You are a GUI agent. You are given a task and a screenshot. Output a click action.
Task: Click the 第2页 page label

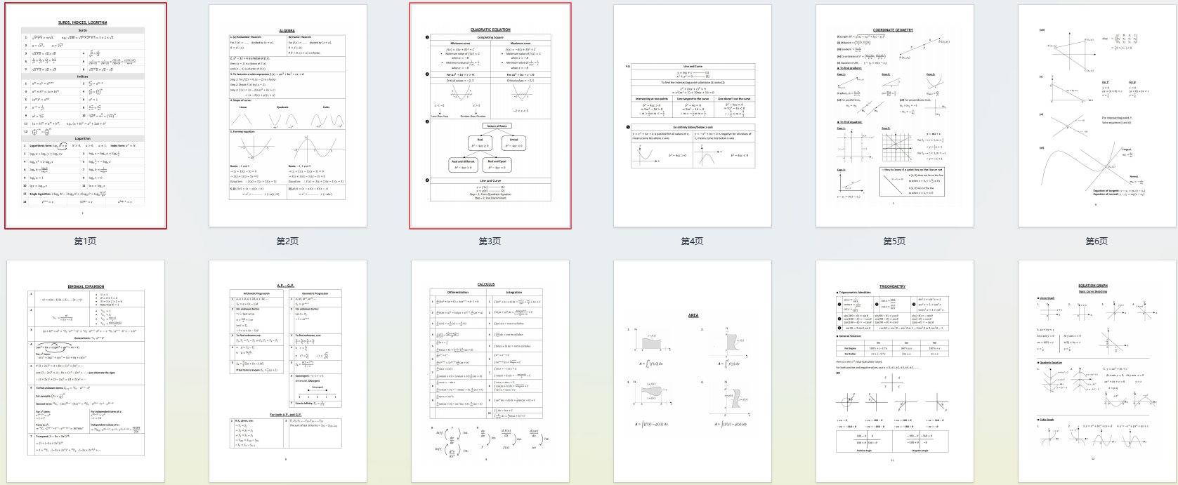(288, 241)
